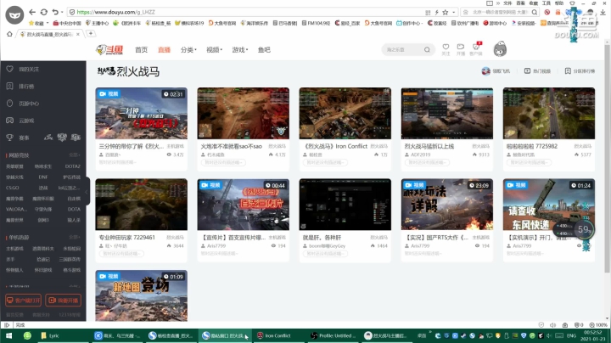Click the Douyu site search magnifier
Screen dimensions: 611x343
click(427, 49)
